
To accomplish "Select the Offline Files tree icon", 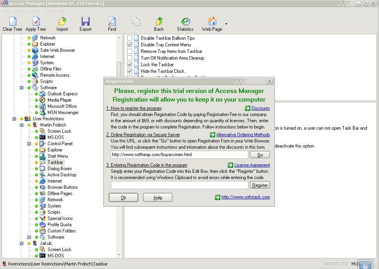I will point(35,69).
